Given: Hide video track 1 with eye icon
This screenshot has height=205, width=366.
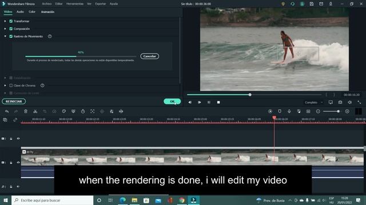Looking at the screenshot, I should tap(18, 162).
